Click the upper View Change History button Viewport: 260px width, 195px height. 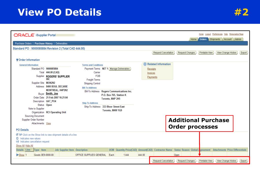point(227,53)
